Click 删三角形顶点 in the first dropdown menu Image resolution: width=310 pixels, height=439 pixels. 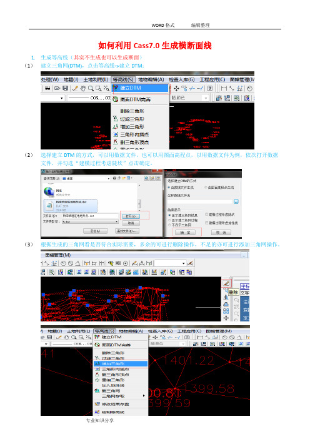tap(141, 142)
